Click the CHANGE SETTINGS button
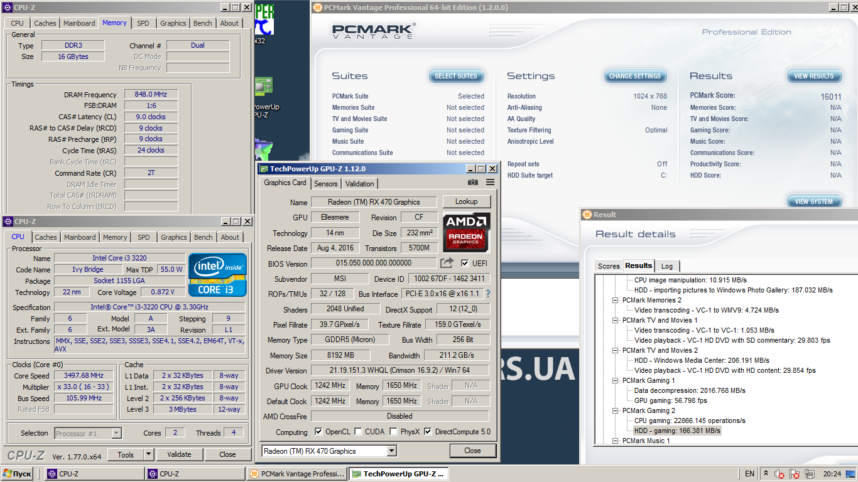This screenshot has width=858, height=482. tap(635, 76)
